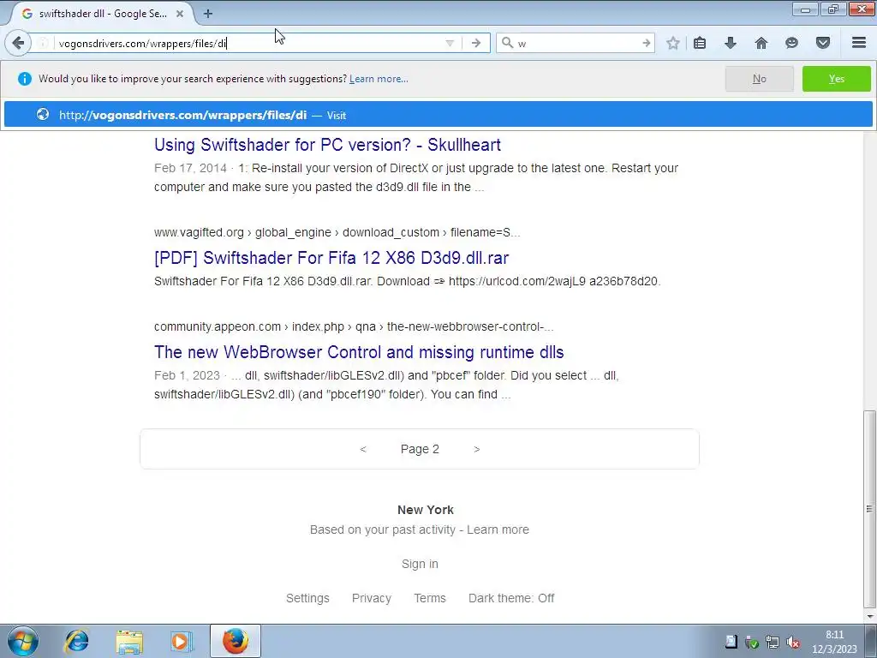Click the New York location text

[x=425, y=510]
